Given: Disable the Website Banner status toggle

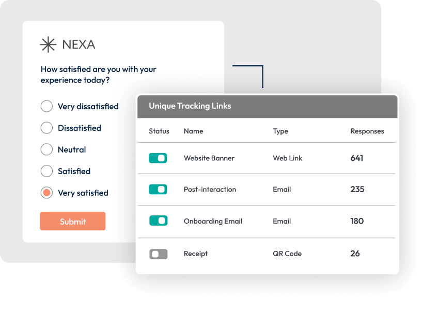Looking at the screenshot, I should click(158, 158).
